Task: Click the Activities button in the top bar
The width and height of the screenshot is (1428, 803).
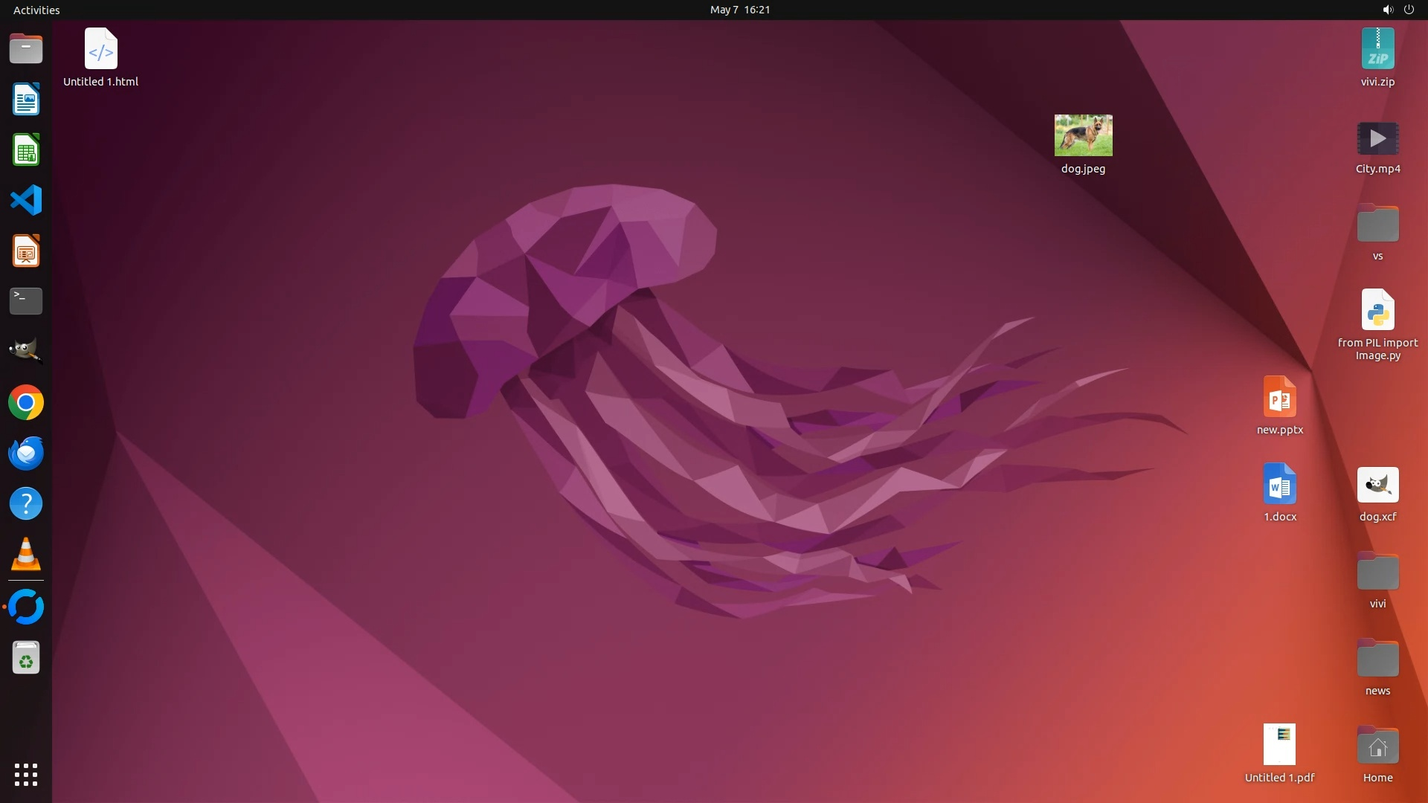Action: (x=36, y=10)
